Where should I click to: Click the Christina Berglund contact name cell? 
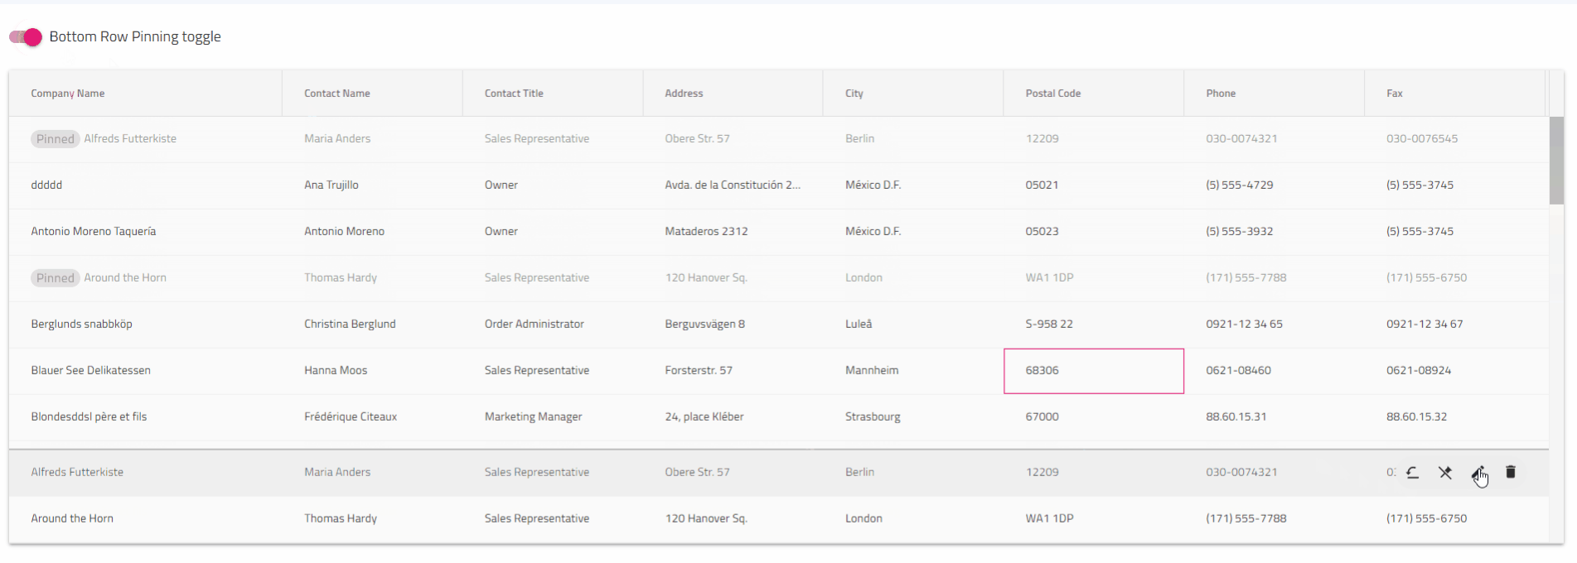click(350, 325)
